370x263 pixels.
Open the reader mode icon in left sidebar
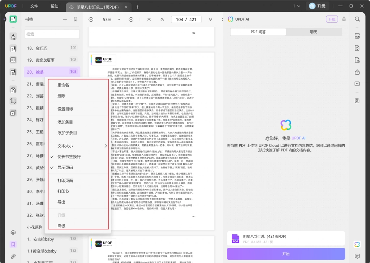click(13, 19)
